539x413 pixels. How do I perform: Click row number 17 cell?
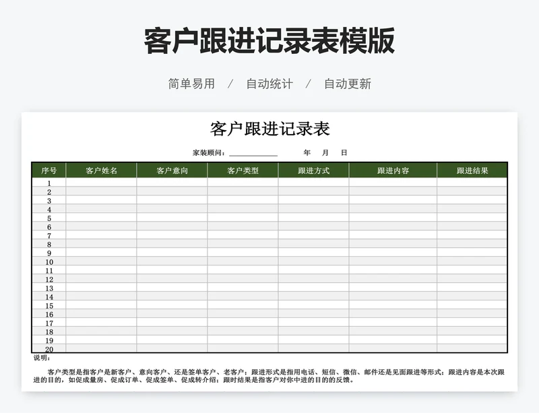click(x=49, y=323)
